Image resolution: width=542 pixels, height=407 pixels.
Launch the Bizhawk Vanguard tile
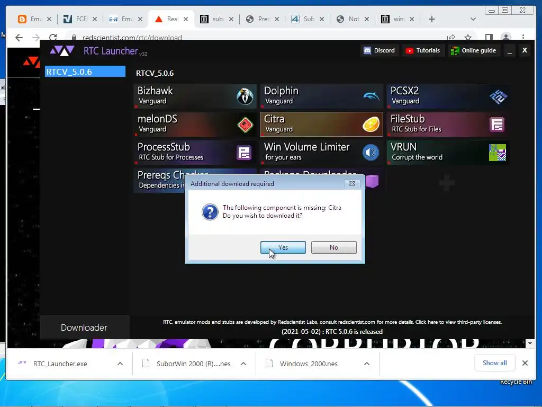click(x=195, y=96)
